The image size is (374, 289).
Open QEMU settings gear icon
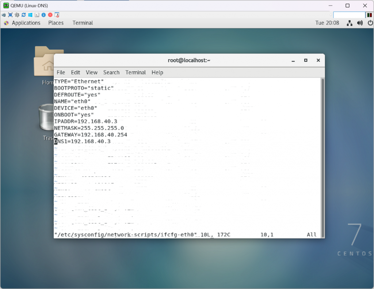pos(17,15)
